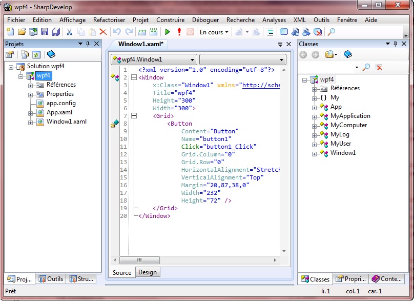This screenshot has width=414, height=301.
Task: Click the Classes panel search magnifier icon
Action: 366,67
